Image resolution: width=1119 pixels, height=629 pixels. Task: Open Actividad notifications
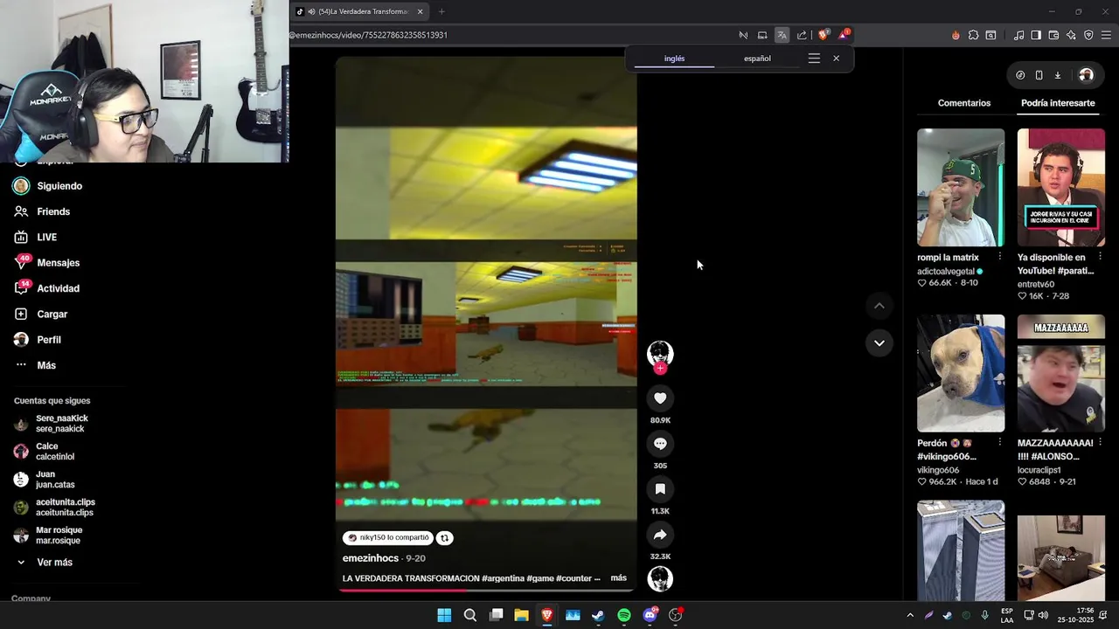pyautogui.click(x=58, y=288)
